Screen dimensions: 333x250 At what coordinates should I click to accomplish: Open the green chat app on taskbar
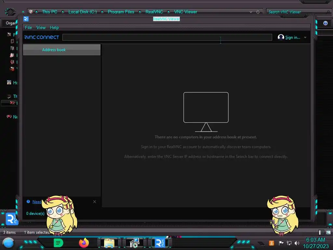click(58, 243)
